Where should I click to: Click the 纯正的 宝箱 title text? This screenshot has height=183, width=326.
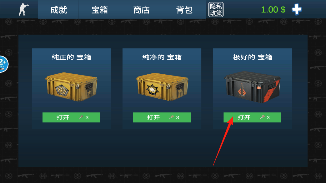tap(71, 57)
